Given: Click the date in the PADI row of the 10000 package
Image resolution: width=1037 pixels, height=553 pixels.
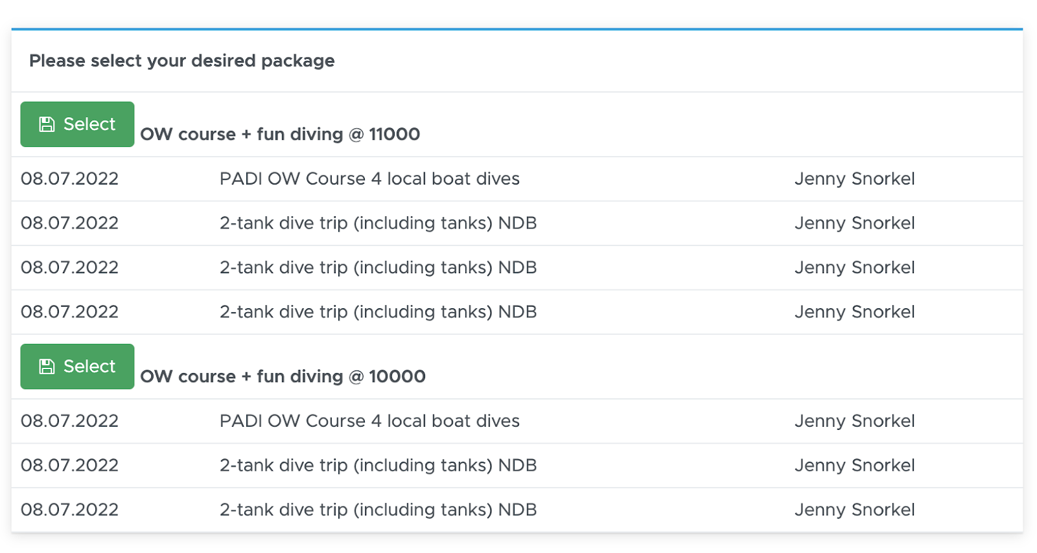Looking at the screenshot, I should coord(70,421).
